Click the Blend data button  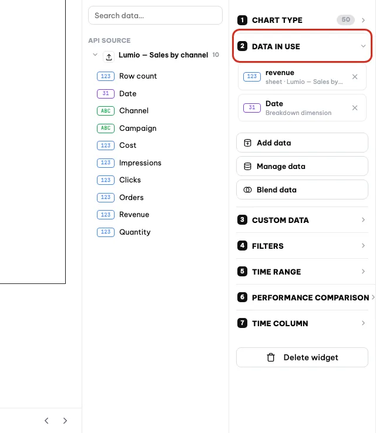pyautogui.click(x=302, y=190)
